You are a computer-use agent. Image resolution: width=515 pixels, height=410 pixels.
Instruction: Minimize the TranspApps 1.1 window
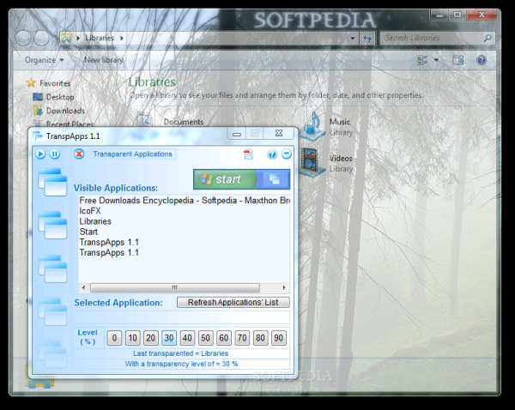237,133
